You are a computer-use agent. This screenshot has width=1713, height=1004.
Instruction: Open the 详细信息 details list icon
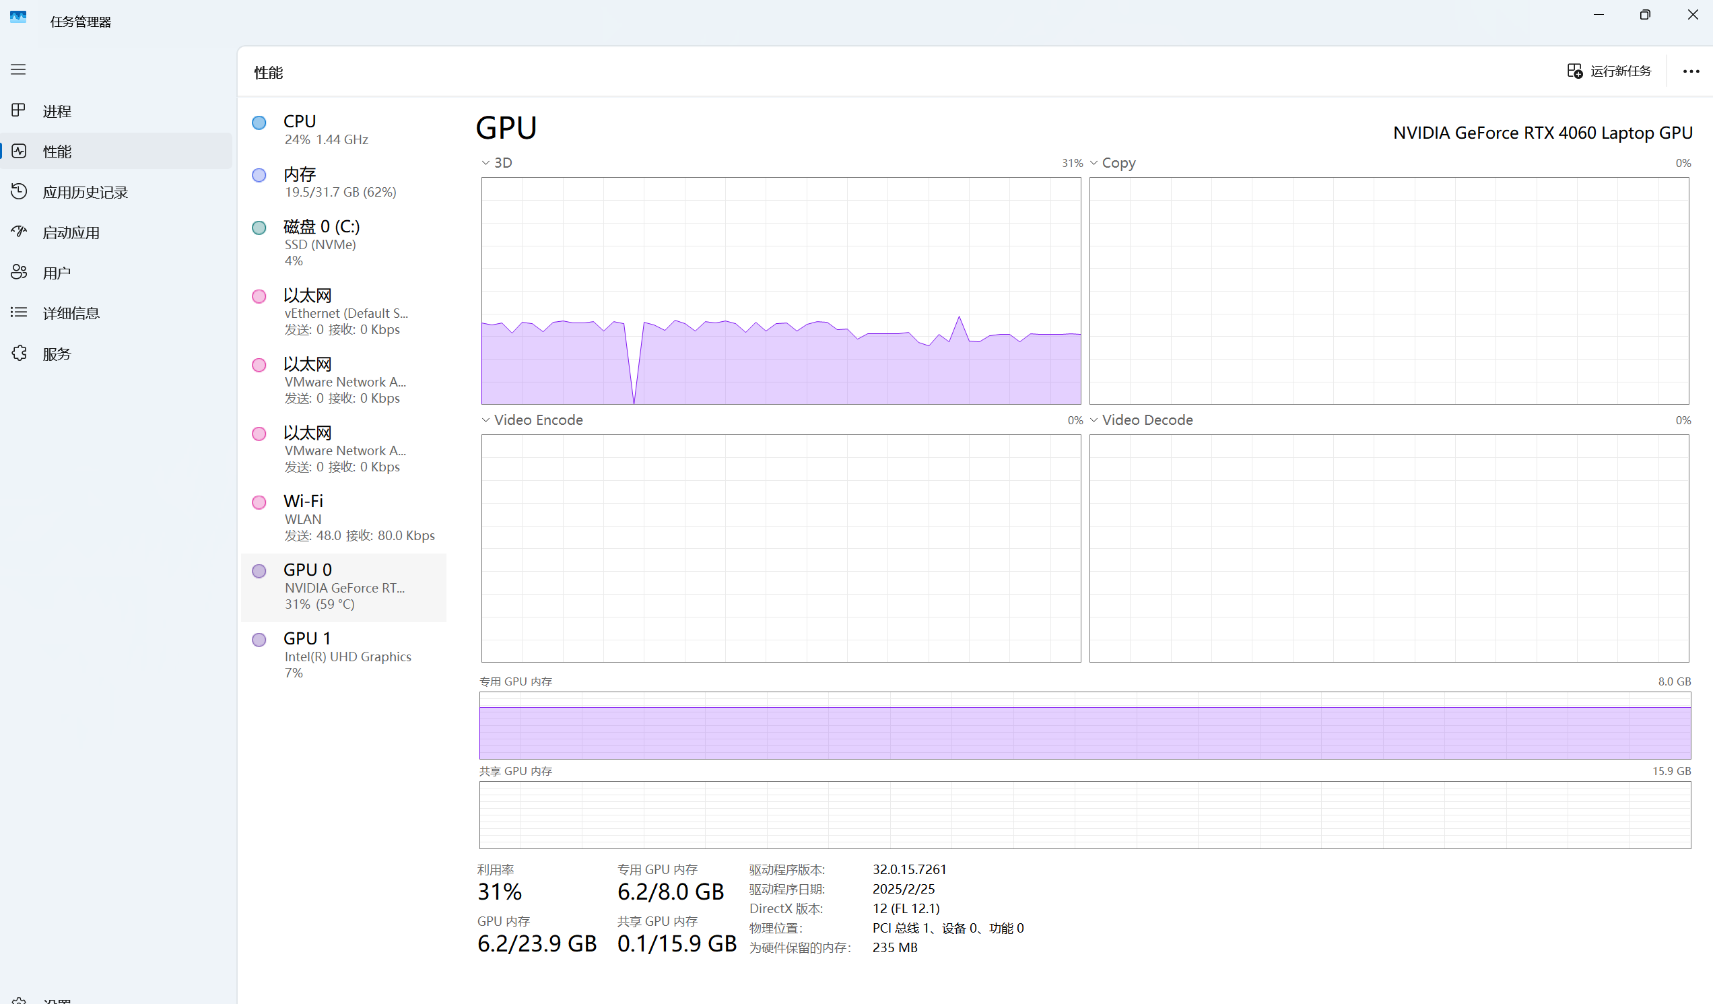tap(18, 312)
